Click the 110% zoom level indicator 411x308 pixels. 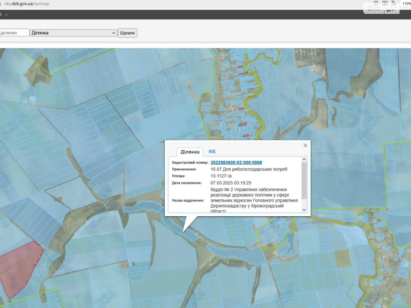[406, 3]
